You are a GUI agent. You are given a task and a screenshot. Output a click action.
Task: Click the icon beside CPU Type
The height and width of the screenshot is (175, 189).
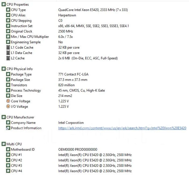coord(8,10)
